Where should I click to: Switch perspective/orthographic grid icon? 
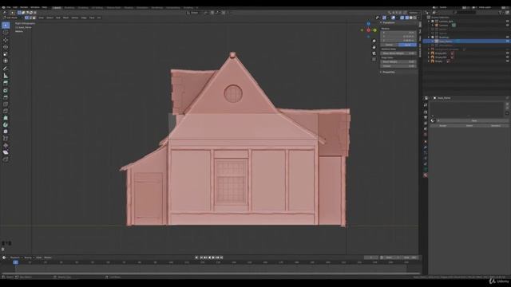pos(374,60)
